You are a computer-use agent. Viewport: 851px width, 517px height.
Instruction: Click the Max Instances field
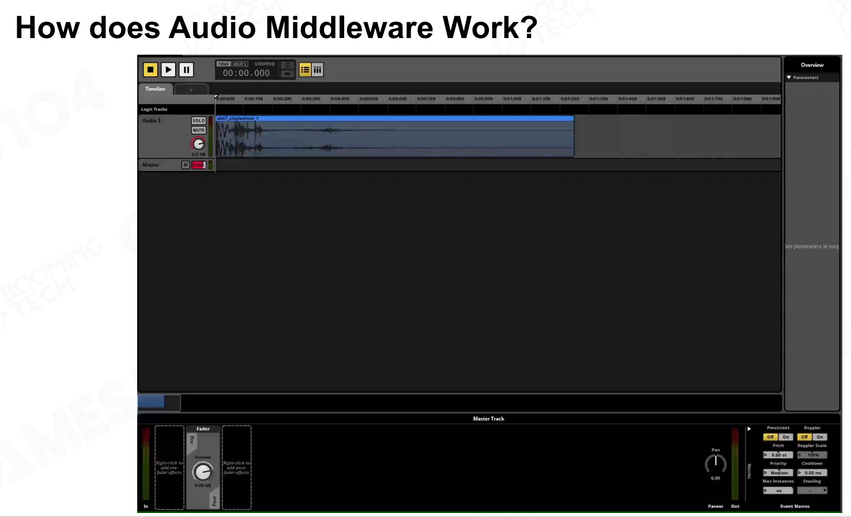pos(778,491)
